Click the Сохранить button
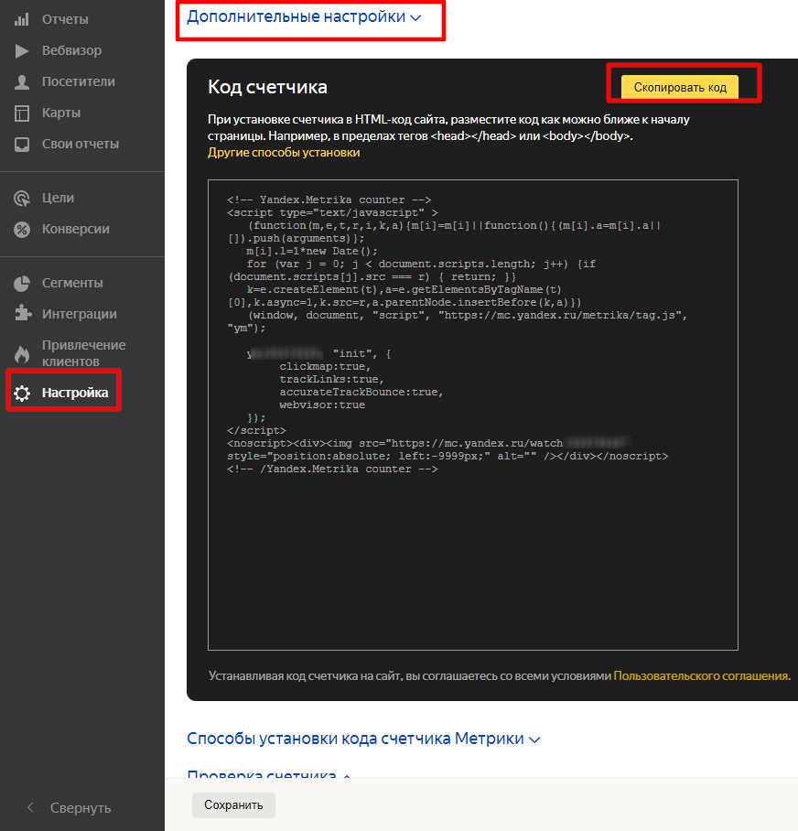Screen dimensions: 798x831 tap(233, 805)
